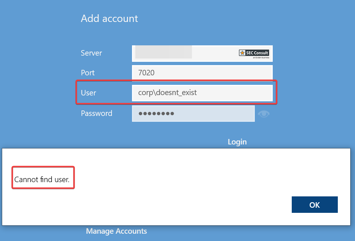The width and height of the screenshot is (355, 241).
Task: Open Manage Accounts
Action: tap(116, 231)
